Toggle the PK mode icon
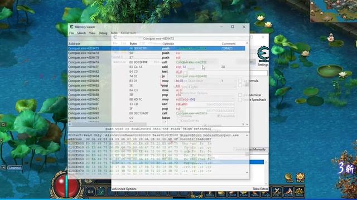 click(x=277, y=192)
